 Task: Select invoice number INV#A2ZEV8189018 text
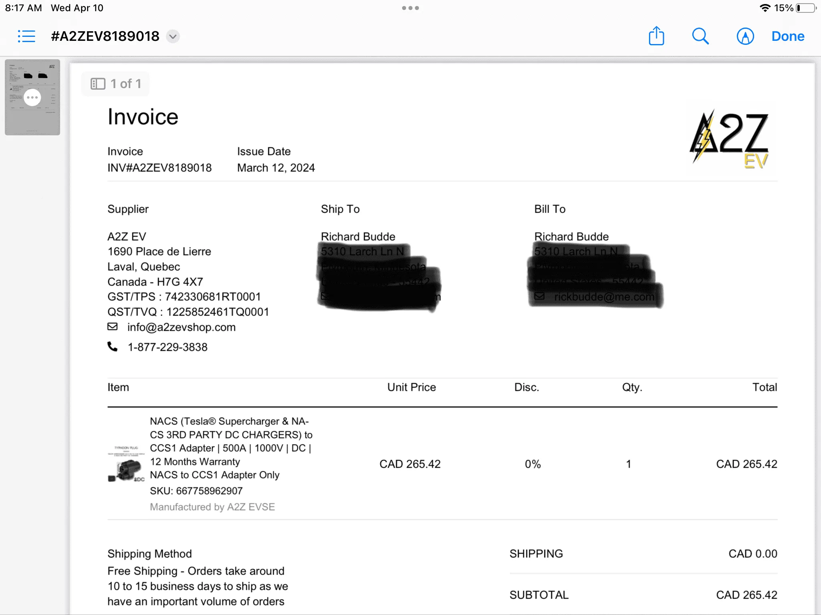coord(160,168)
